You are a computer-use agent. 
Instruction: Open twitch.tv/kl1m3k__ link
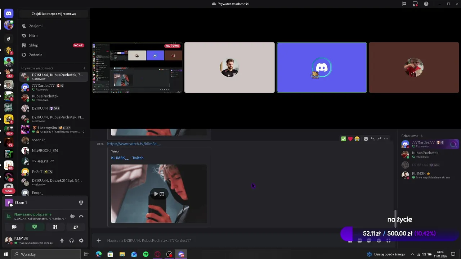[134, 144]
